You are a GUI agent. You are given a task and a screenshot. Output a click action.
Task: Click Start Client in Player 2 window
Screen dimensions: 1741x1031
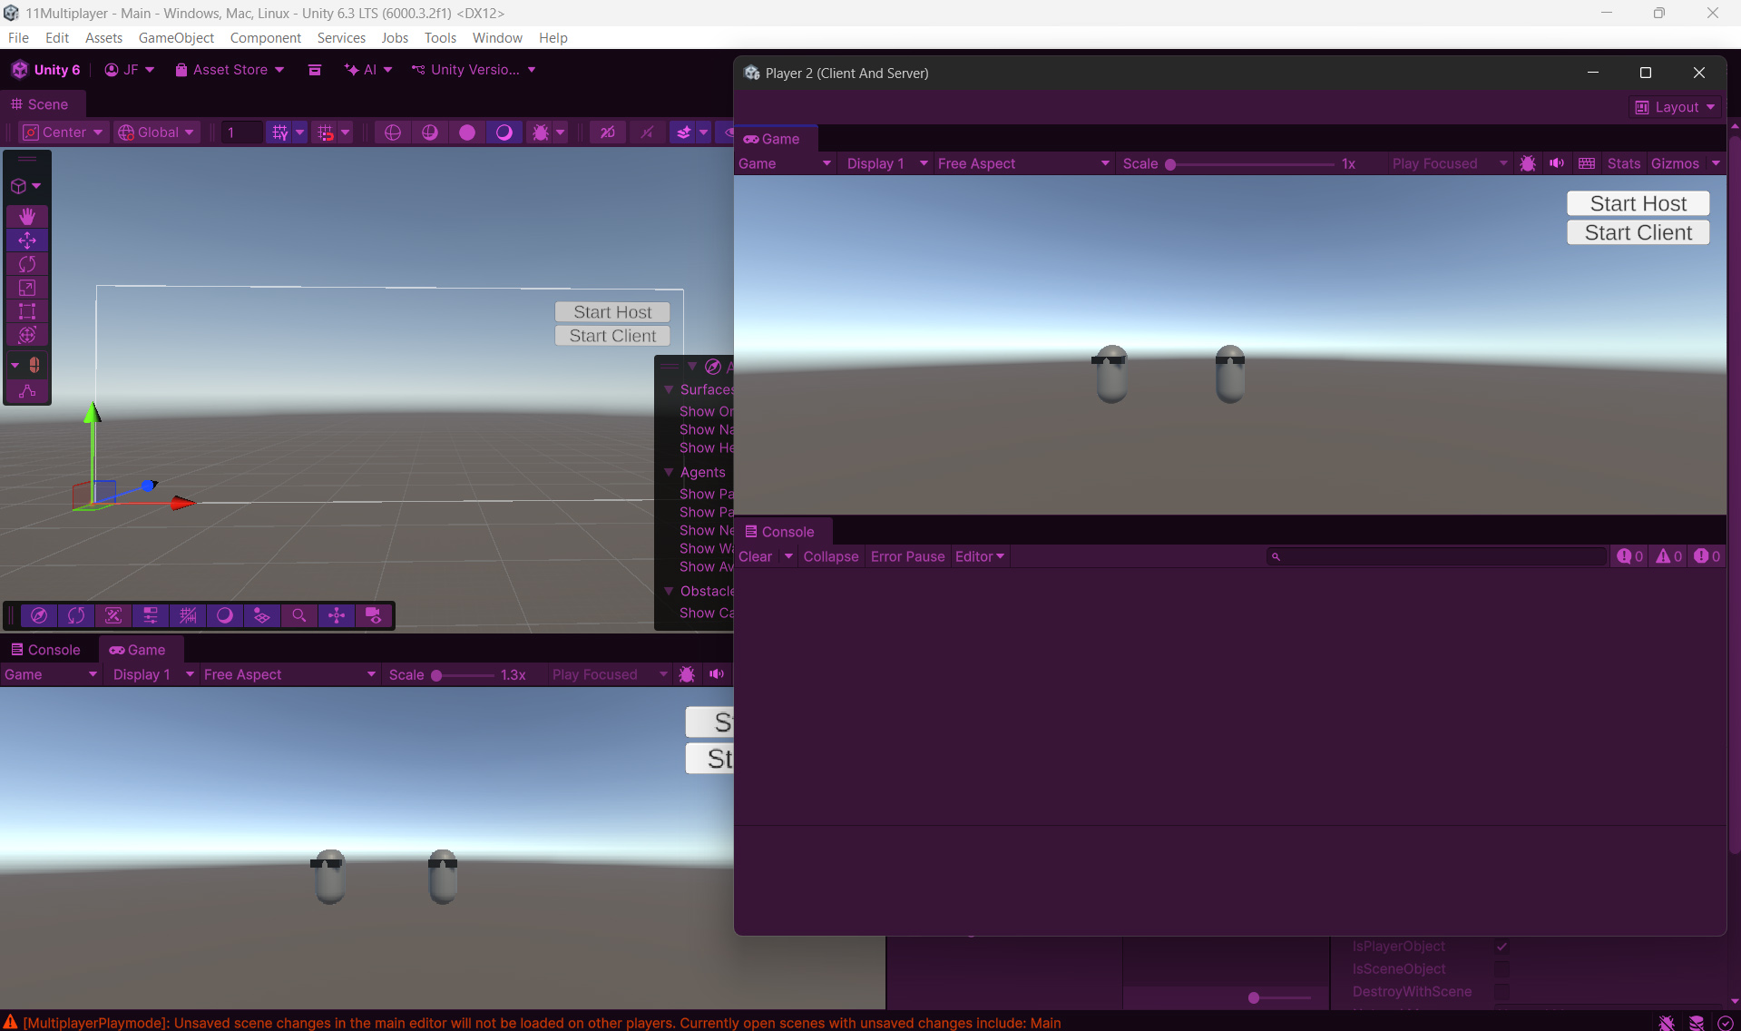pyautogui.click(x=1638, y=232)
